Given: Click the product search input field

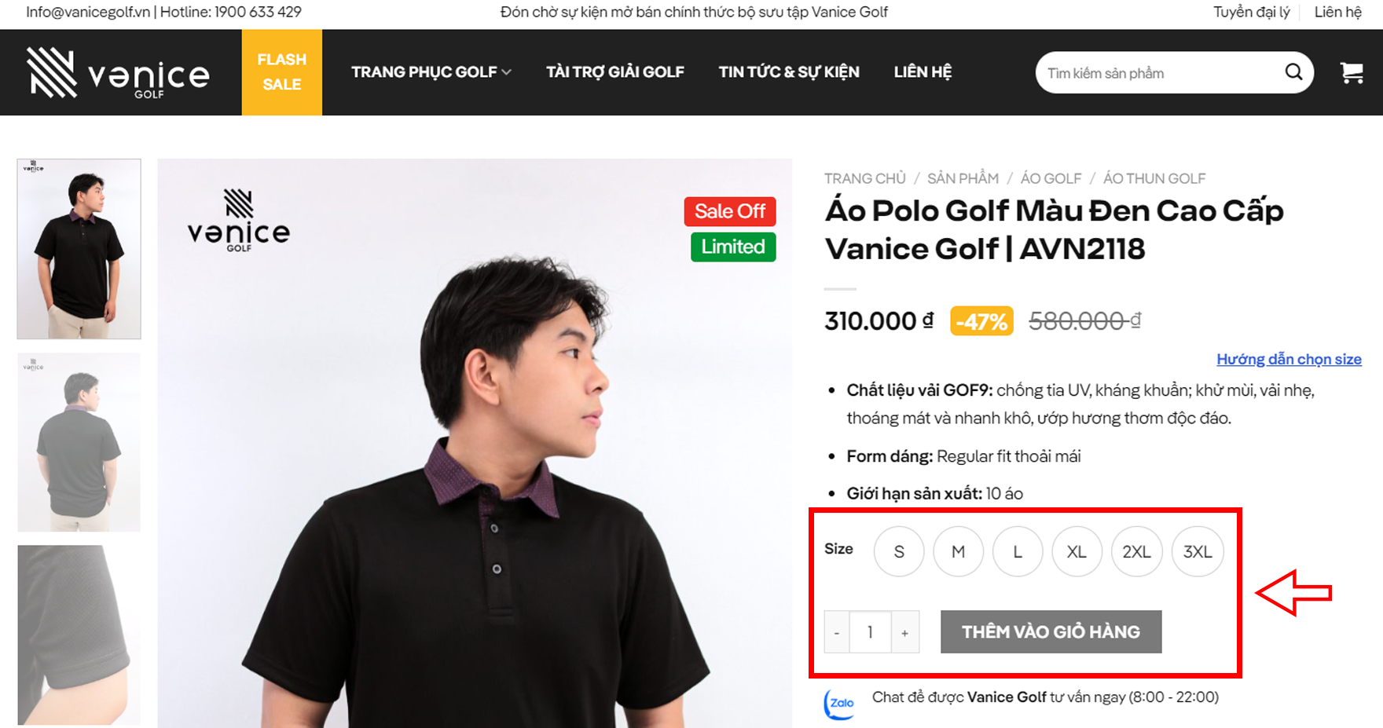Looking at the screenshot, I should pyautogui.click(x=1159, y=73).
